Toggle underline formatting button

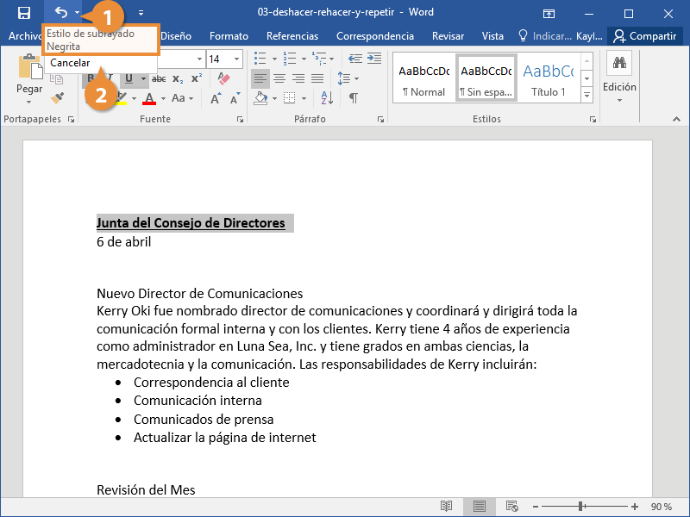(129, 78)
